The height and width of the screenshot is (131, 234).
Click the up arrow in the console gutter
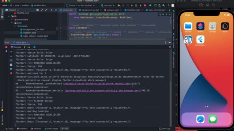11,52
